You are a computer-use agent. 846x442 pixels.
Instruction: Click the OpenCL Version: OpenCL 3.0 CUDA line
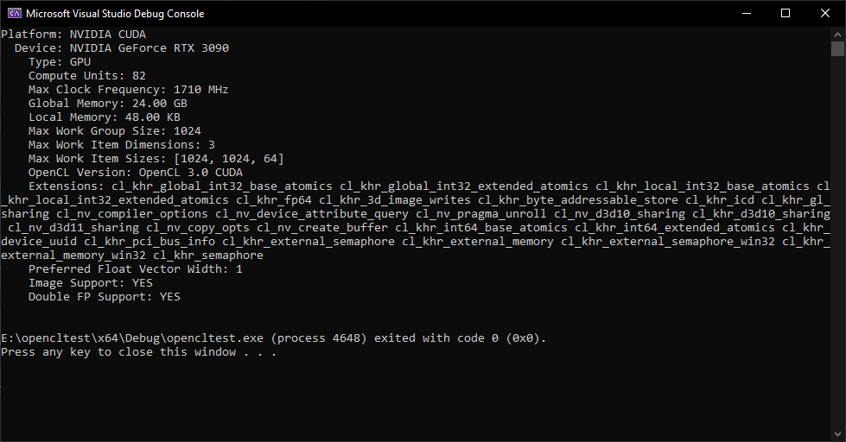pos(136,173)
